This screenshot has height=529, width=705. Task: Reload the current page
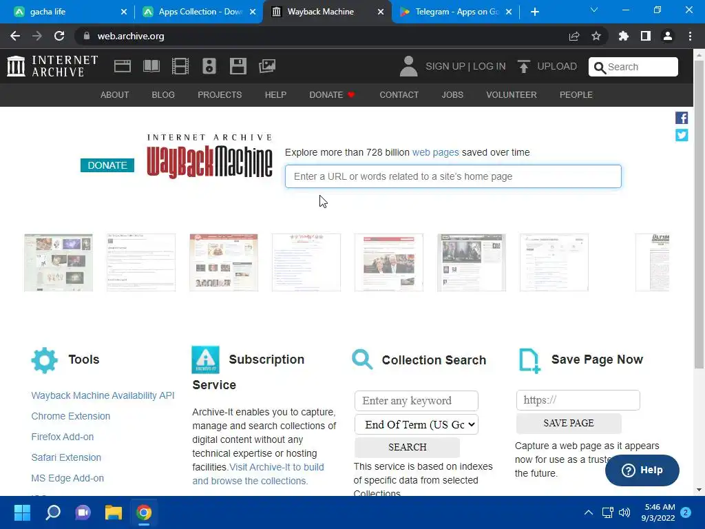[59, 36]
